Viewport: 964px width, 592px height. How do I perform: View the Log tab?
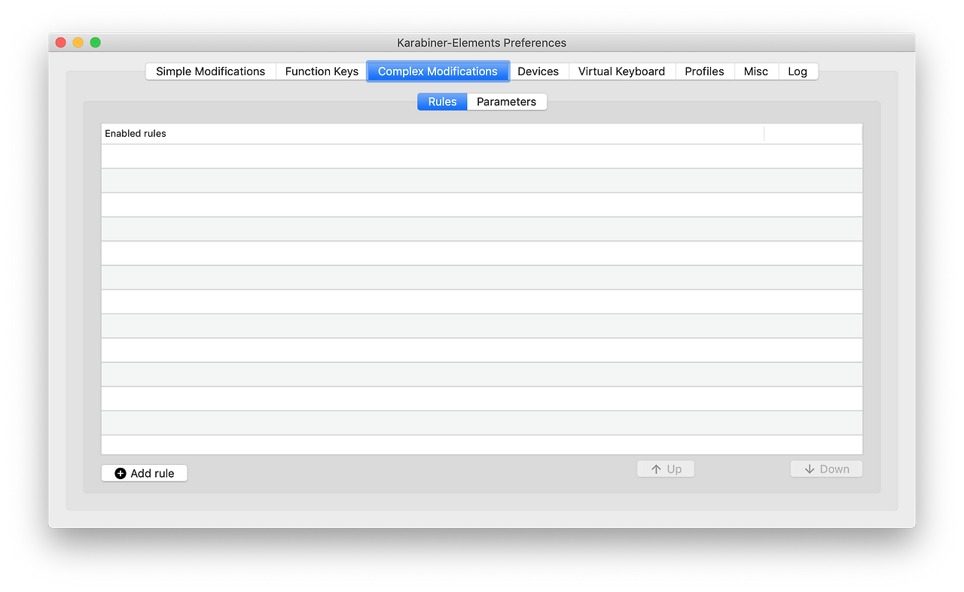[x=798, y=71]
